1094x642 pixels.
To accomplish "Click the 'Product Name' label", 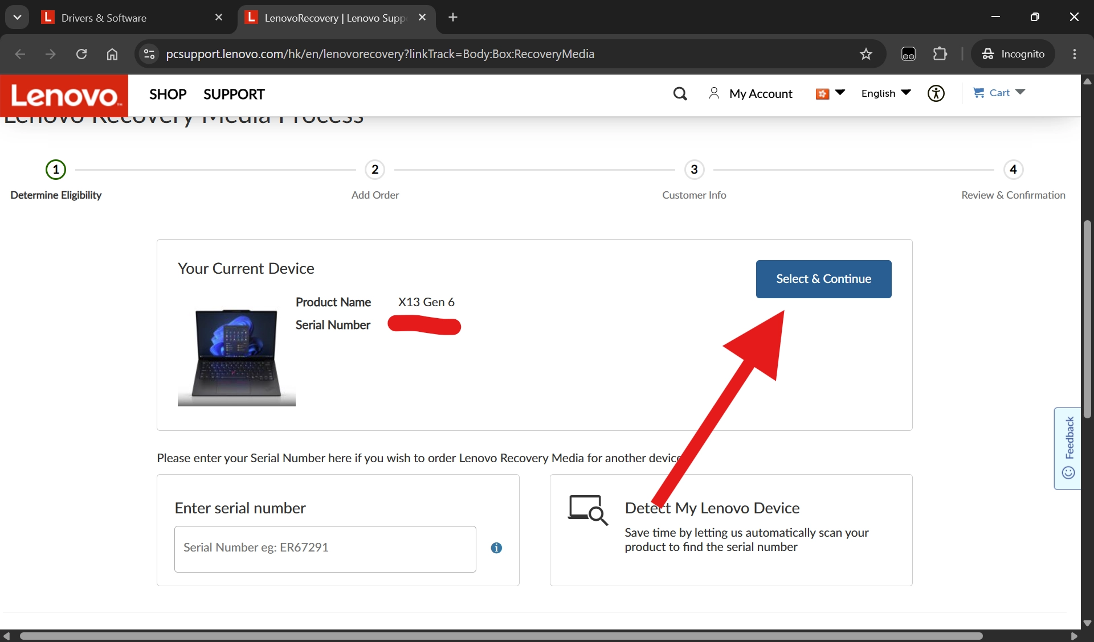I will point(333,302).
